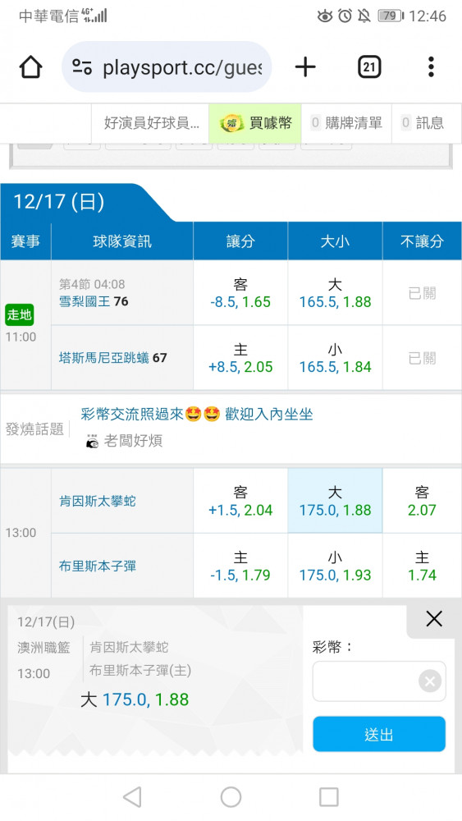Select 小 175.0, 1.93 odds cell
Viewport: 462px width, 821px height.
pyautogui.click(x=335, y=566)
